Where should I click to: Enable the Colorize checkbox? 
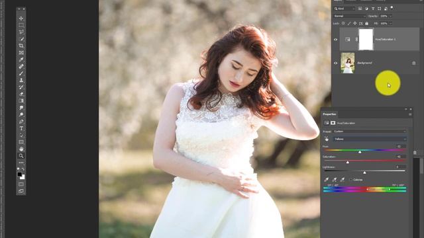coord(351,179)
